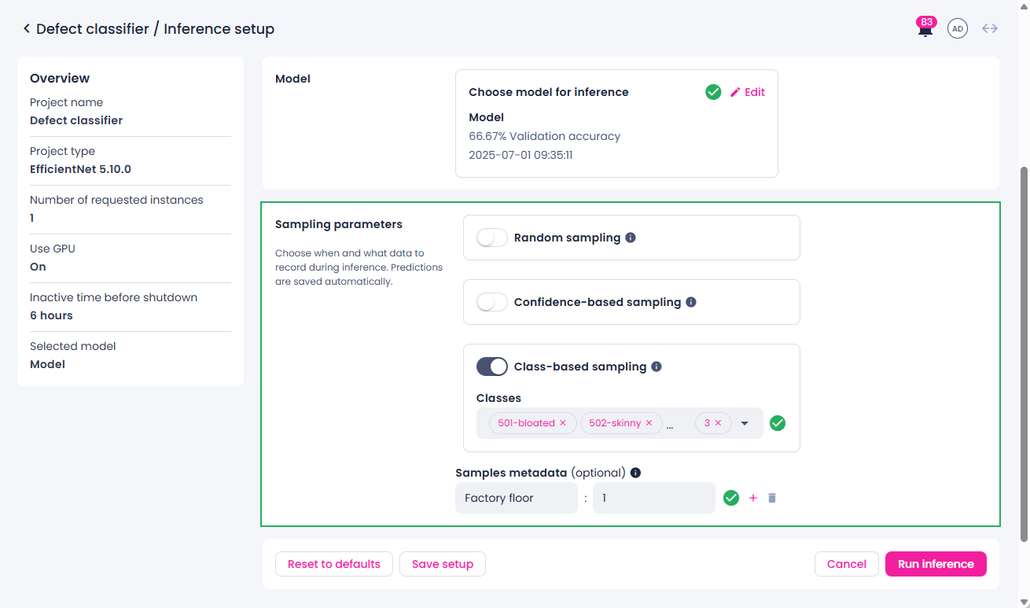Click the 'Classes' field label
The height and width of the screenshot is (608, 1030).
498,398
